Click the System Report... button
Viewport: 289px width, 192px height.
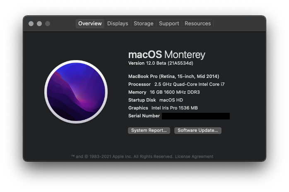pos(149,131)
